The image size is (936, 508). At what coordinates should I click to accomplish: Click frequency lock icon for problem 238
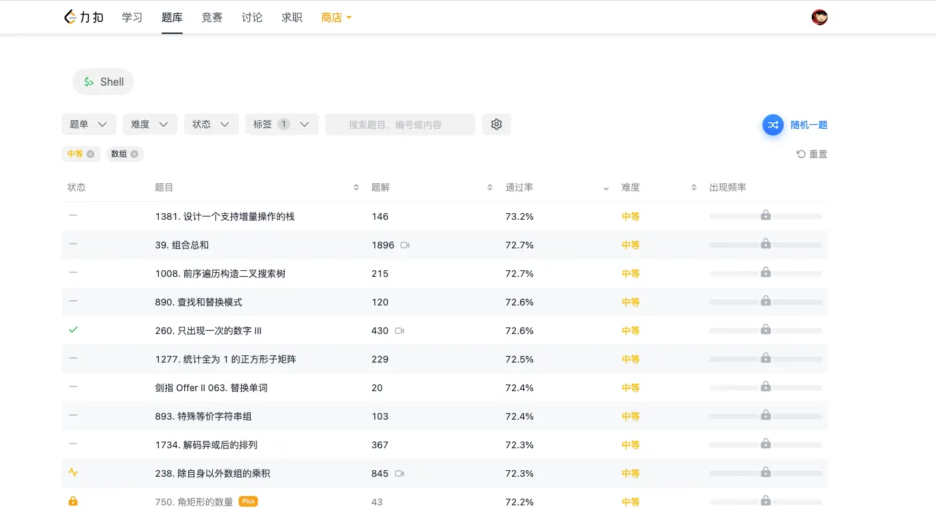point(766,472)
